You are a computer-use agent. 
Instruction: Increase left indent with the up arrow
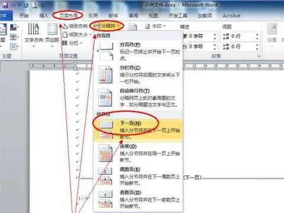[x=215, y=34]
